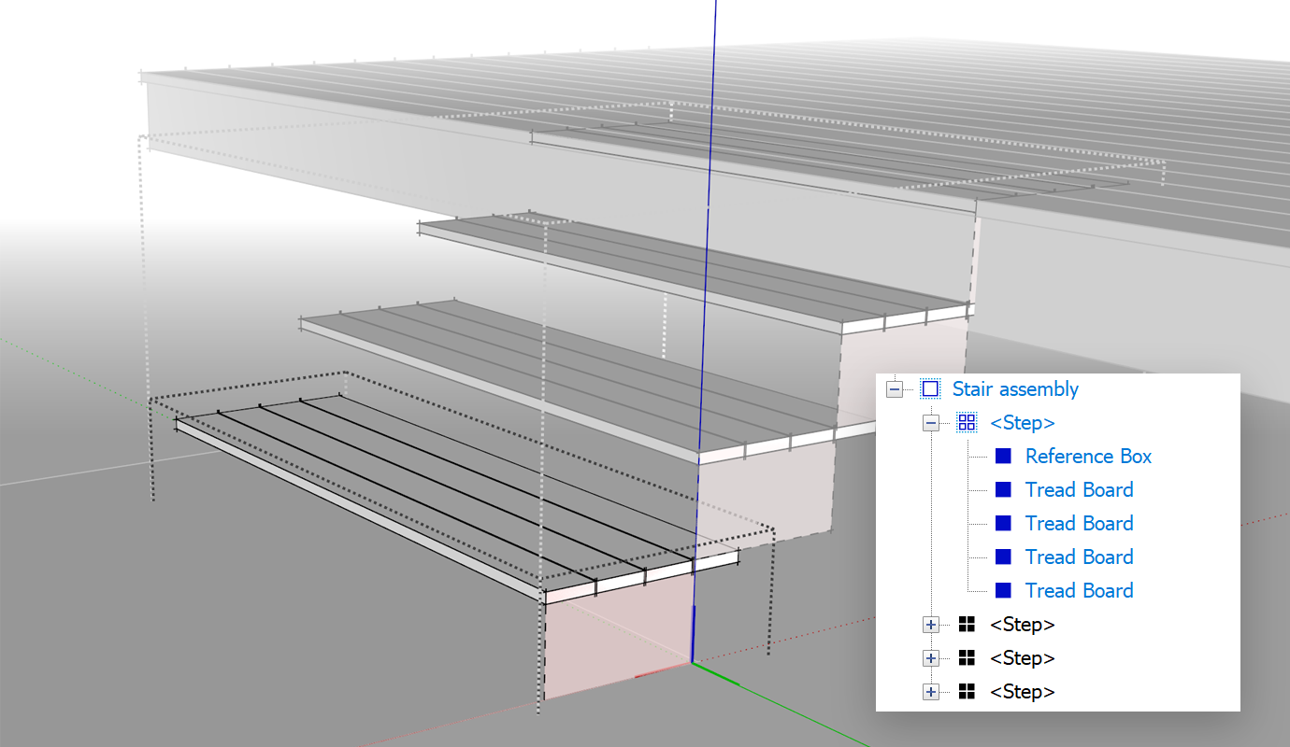Click the Reference Box component icon
The height and width of the screenshot is (747, 1290).
[x=1003, y=456]
